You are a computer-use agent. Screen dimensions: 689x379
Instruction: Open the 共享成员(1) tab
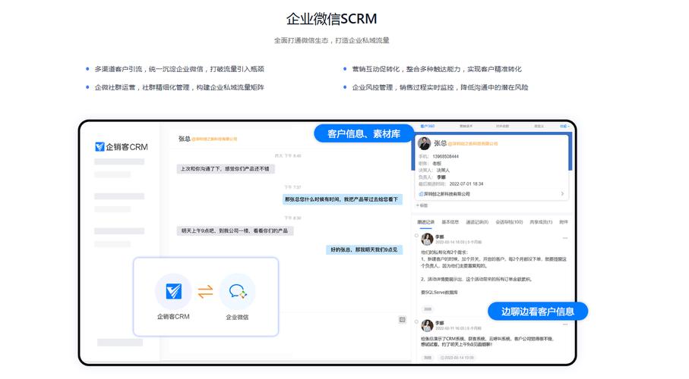[541, 222]
